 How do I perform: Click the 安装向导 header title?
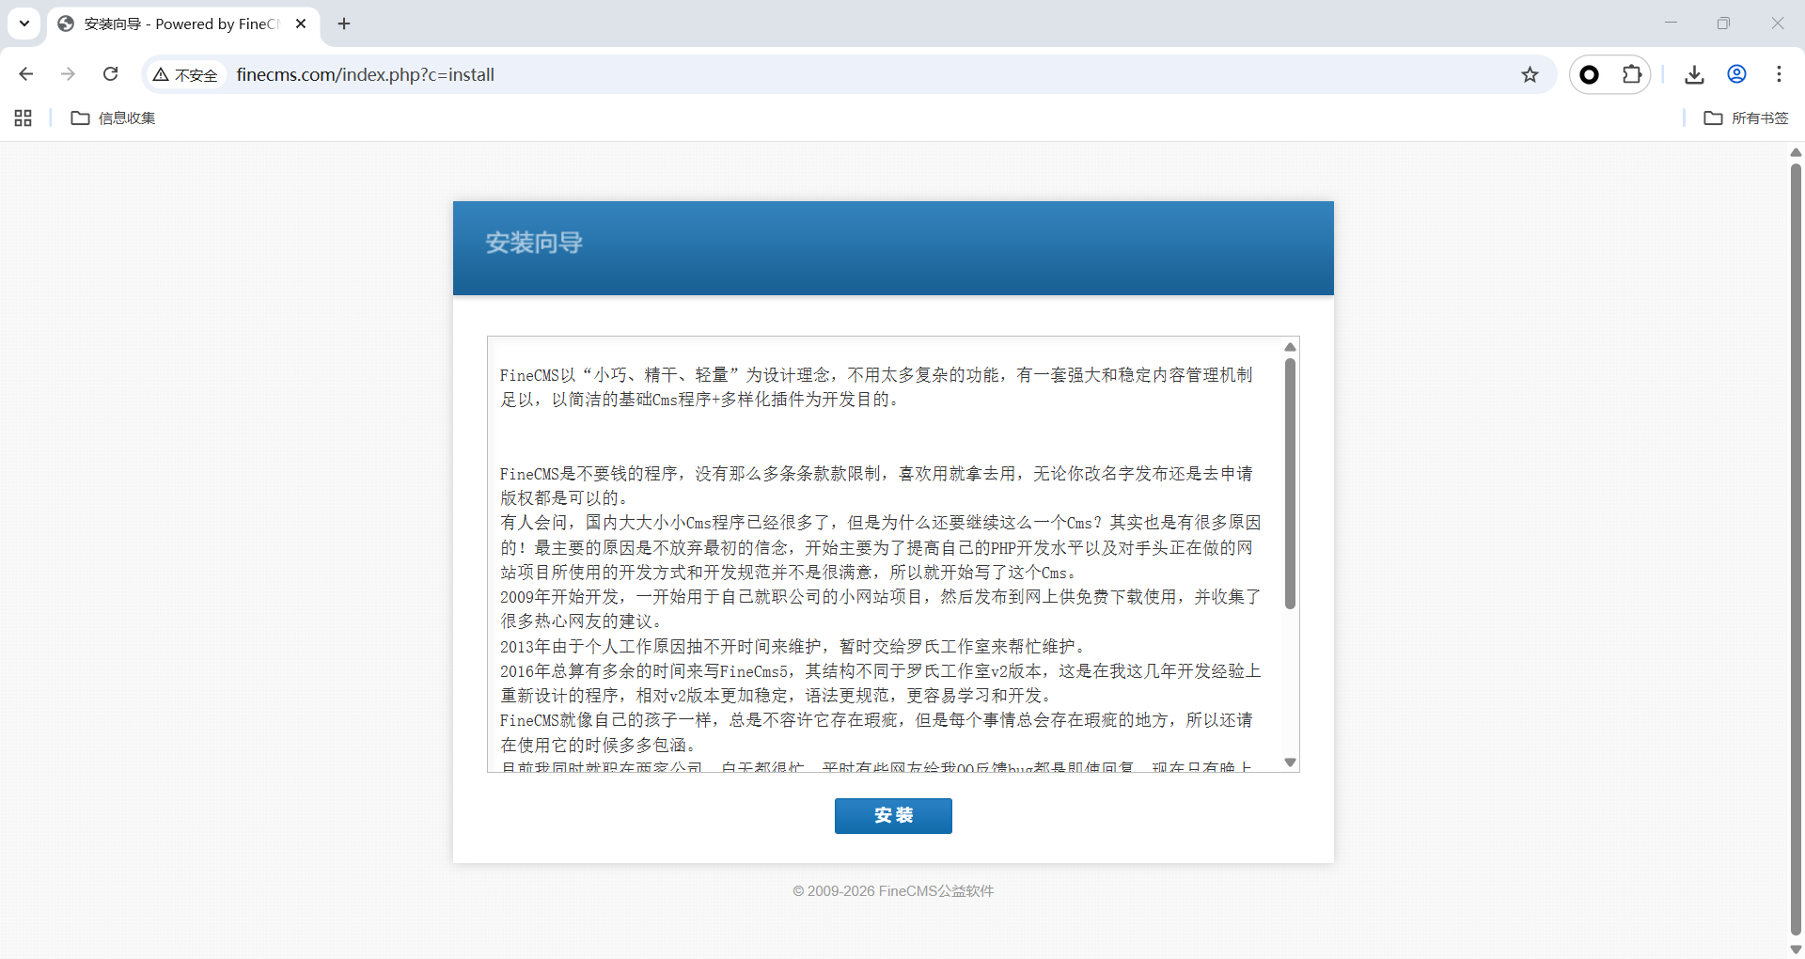pos(534,243)
